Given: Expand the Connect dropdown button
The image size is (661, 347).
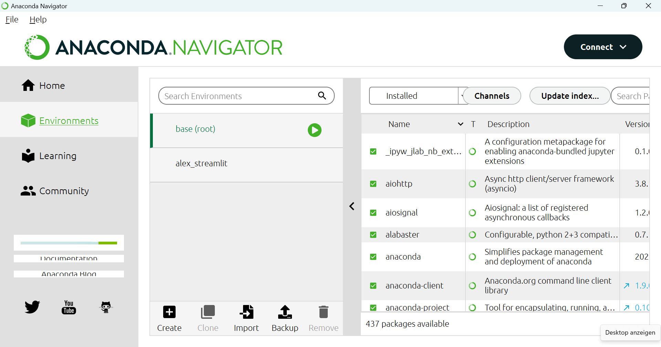Looking at the screenshot, I should tap(603, 47).
